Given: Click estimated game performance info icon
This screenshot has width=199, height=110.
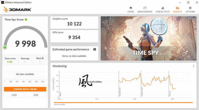Looking at the screenshot, I should pos(95,49).
